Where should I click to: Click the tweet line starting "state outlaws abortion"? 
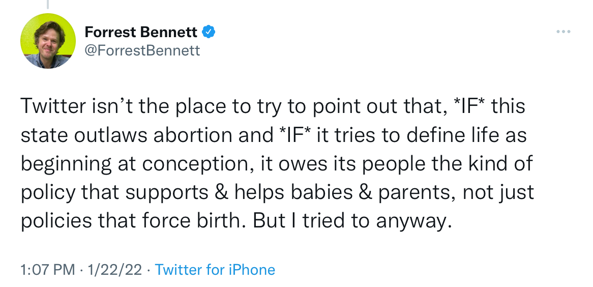274,136
